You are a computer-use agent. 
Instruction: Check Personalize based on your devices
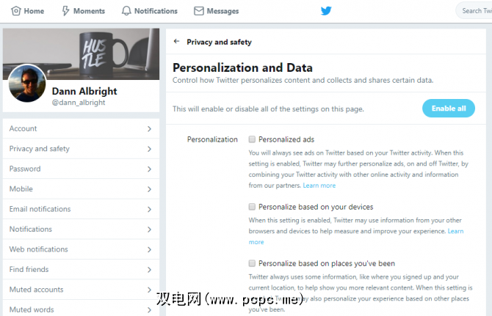252,206
